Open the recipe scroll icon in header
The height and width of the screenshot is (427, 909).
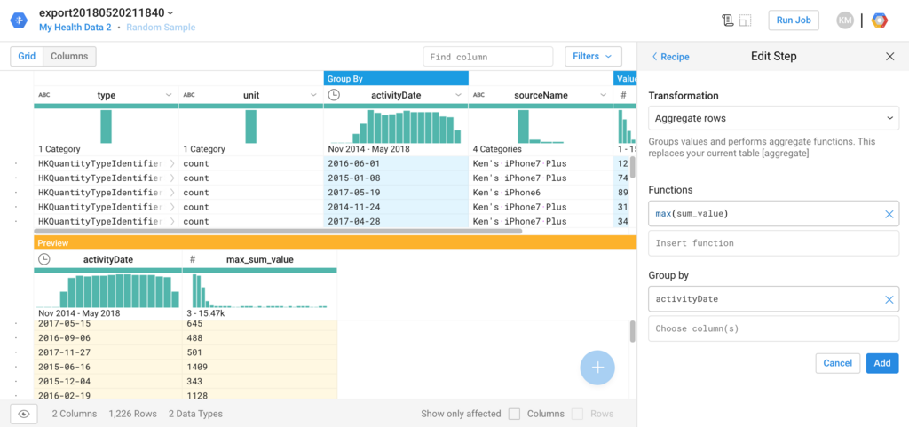pyautogui.click(x=728, y=20)
